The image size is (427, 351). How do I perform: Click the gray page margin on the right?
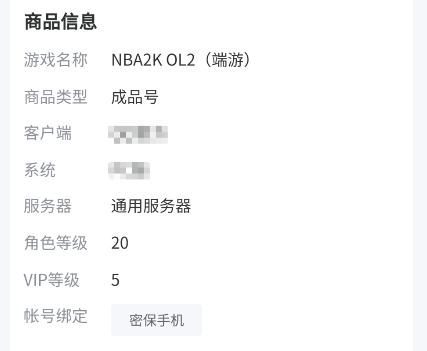pyautogui.click(x=420, y=175)
